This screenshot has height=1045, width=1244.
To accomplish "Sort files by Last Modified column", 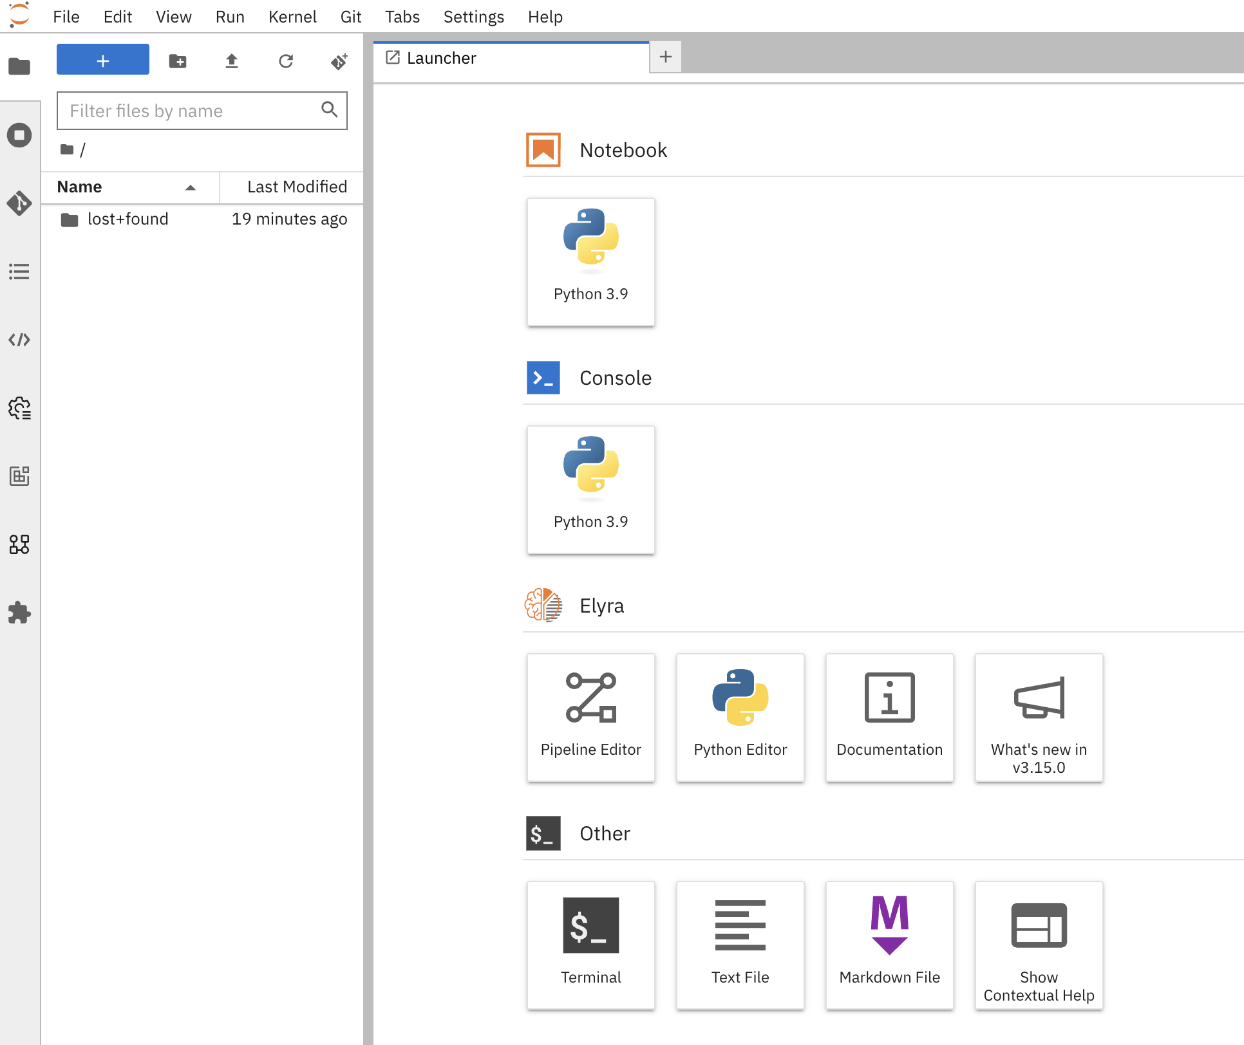I will point(292,187).
